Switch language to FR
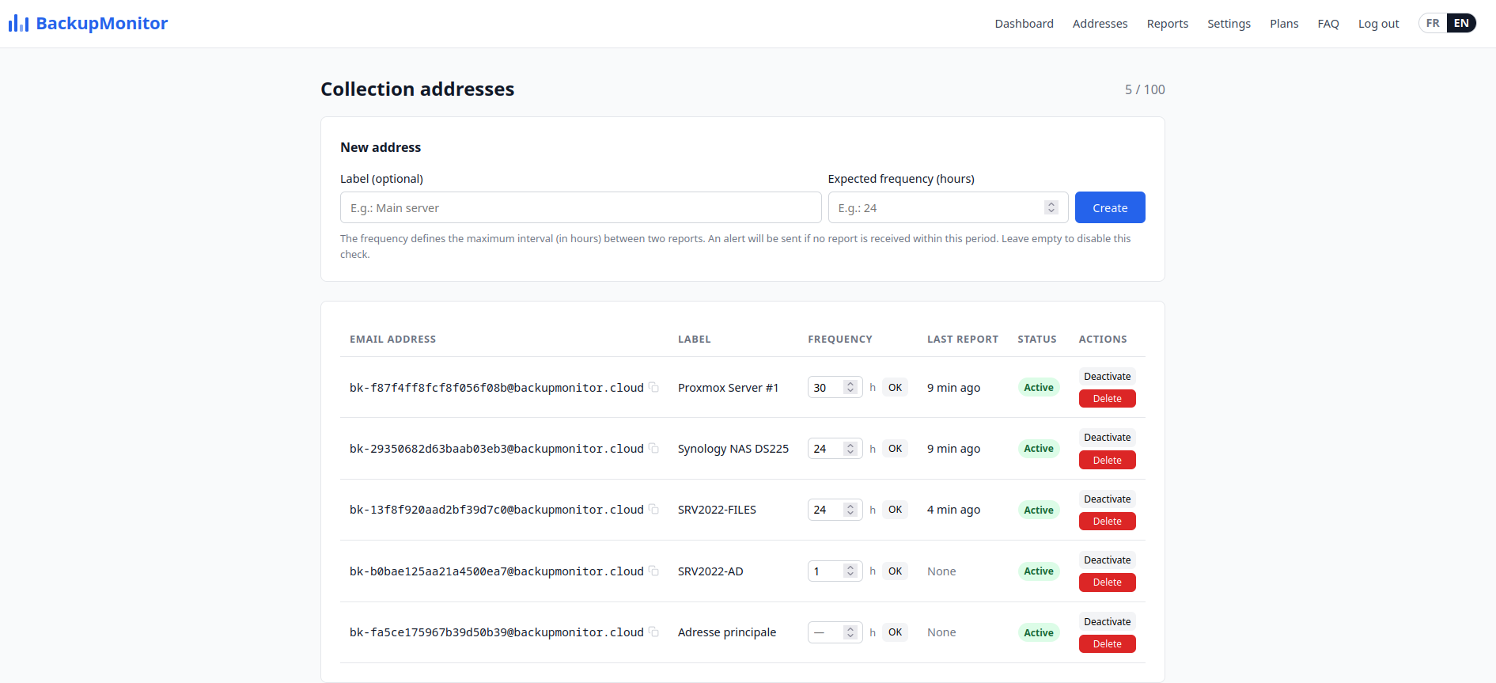The image size is (1496, 683). point(1433,23)
